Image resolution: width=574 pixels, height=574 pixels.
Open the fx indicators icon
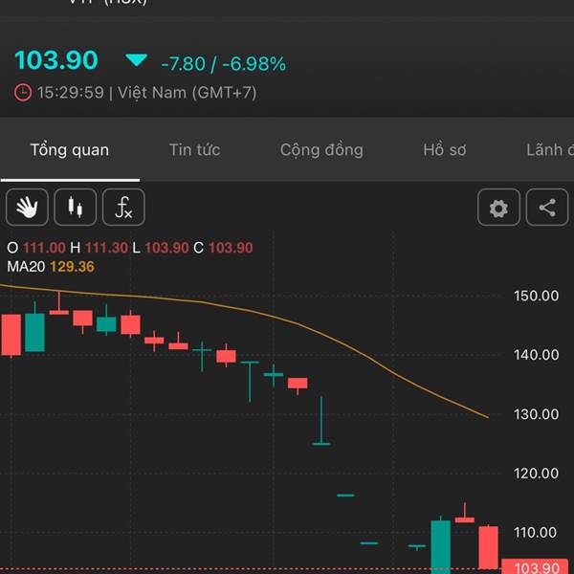(x=123, y=208)
